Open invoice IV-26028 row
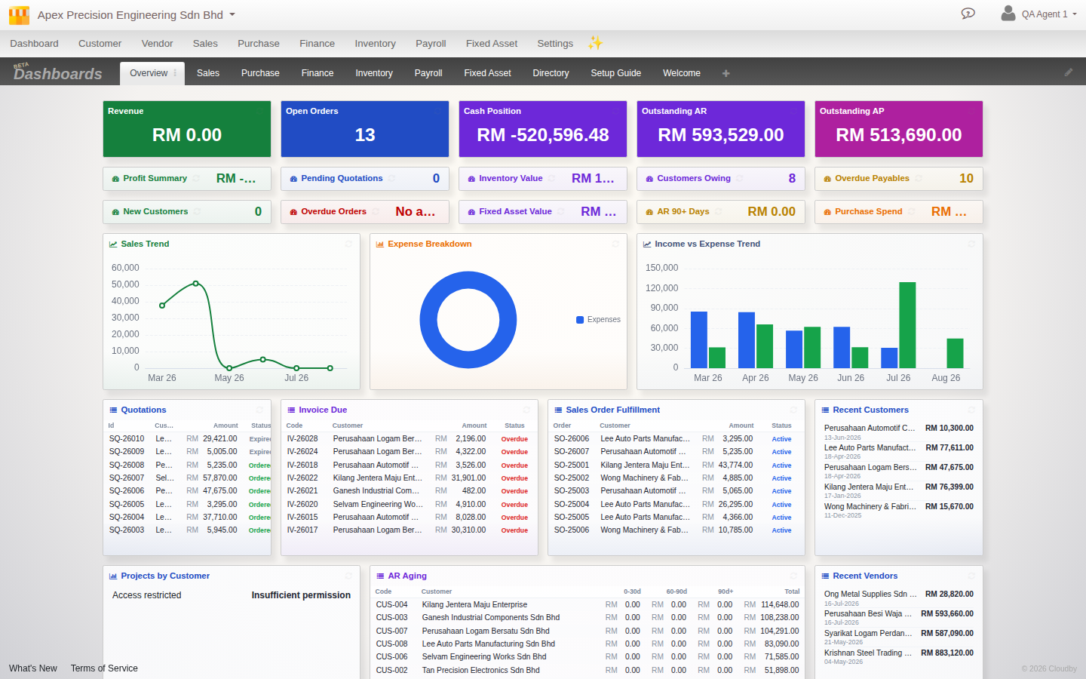 409,438
